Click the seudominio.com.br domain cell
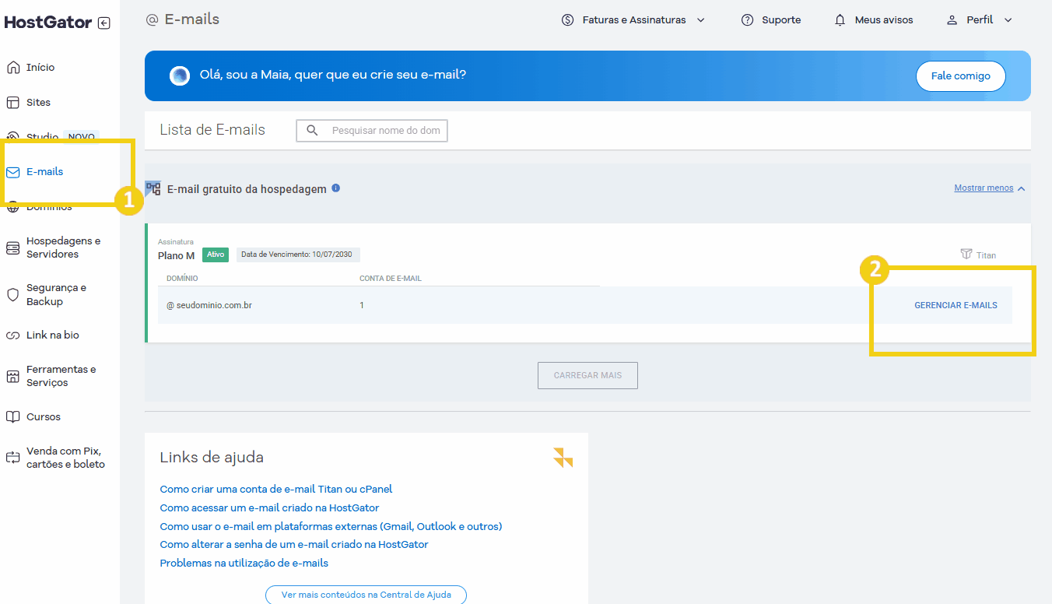 point(209,305)
